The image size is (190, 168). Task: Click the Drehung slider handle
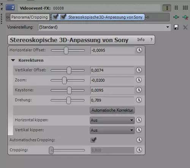tap(68, 100)
